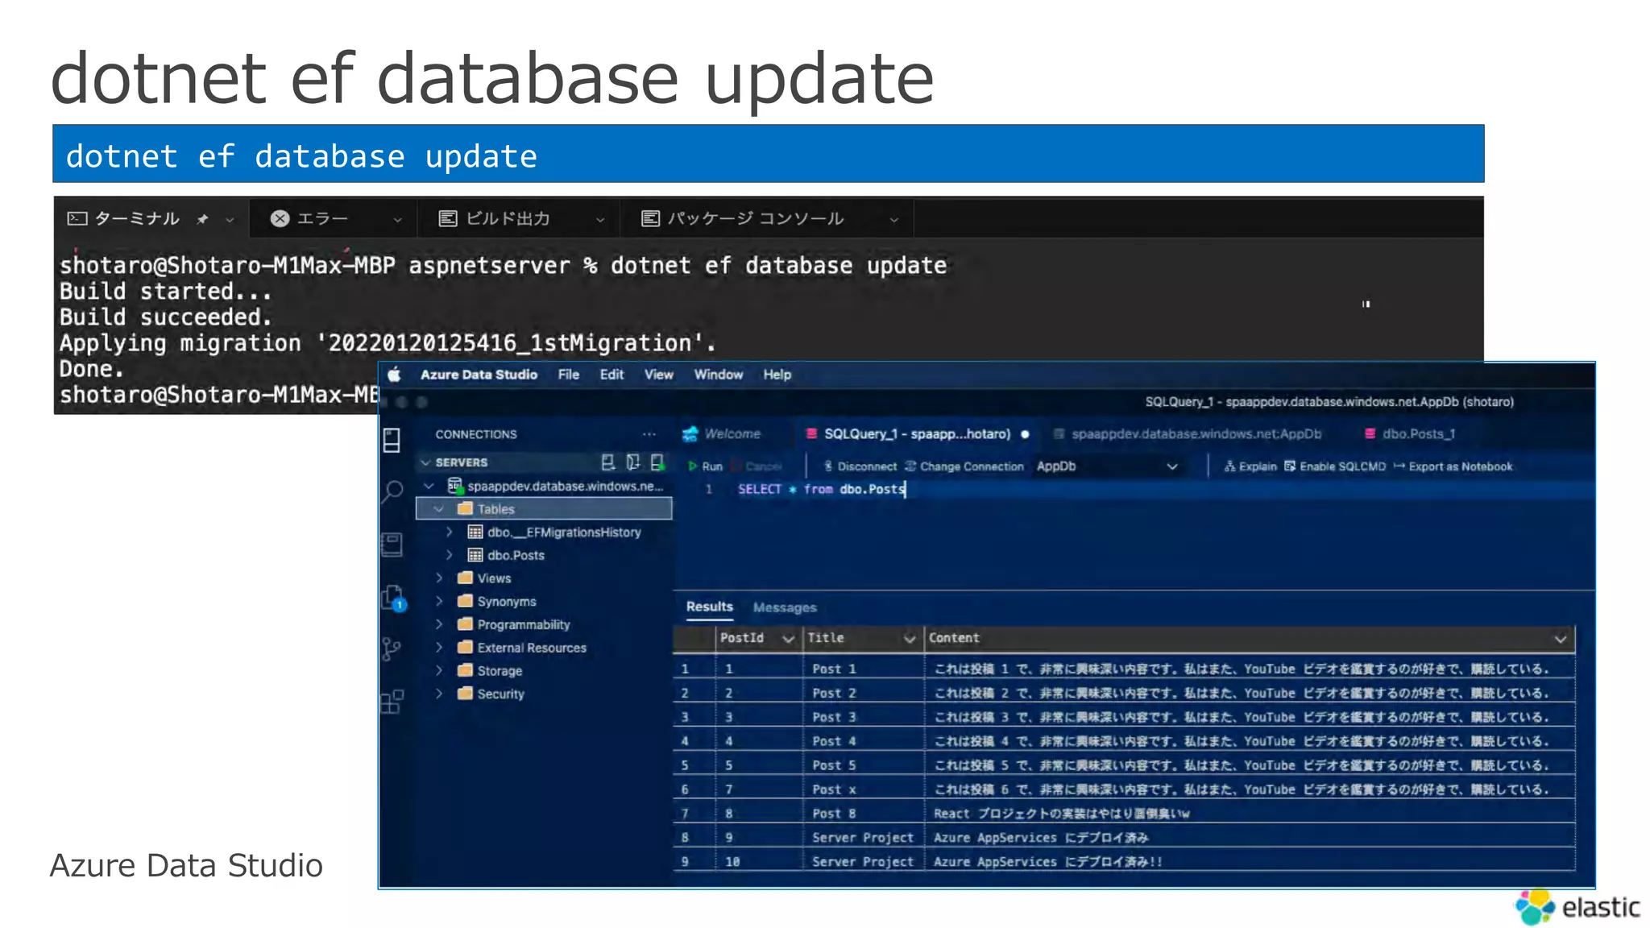Collapse the Tables folder
Image resolution: width=1650 pixels, height=928 pixels.
pyautogui.click(x=439, y=509)
